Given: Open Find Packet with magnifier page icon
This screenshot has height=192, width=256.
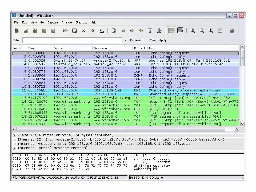Looking at the screenshot, I should pyautogui.click(x=114, y=31).
